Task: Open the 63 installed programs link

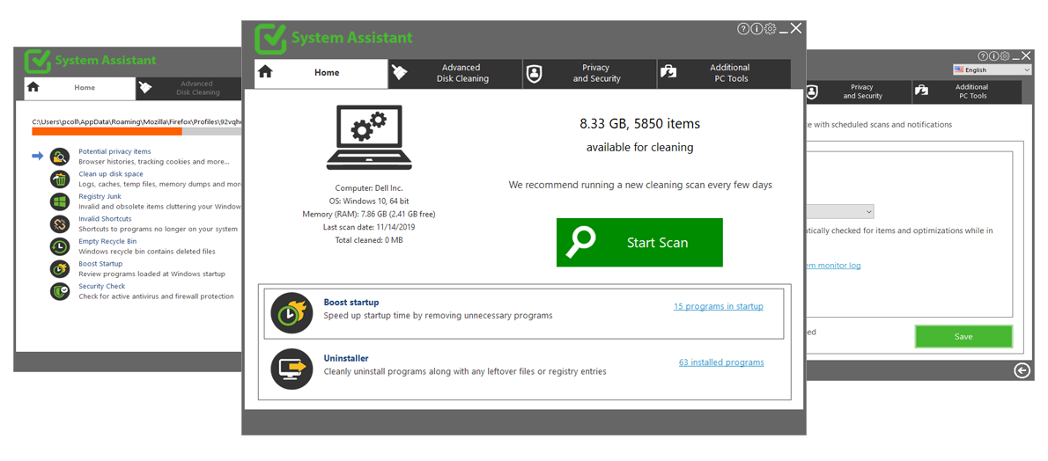Action: 721,362
